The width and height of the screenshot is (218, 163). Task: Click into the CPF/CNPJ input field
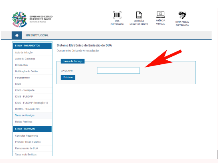coord(118,71)
